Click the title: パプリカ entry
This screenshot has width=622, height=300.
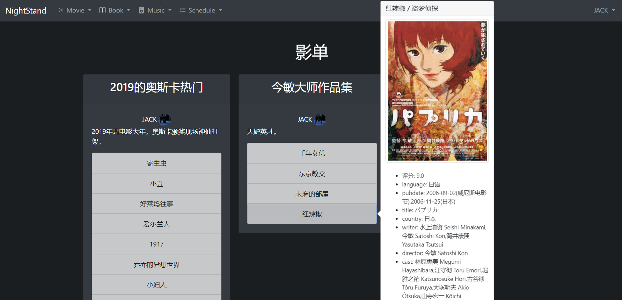(x=420, y=210)
